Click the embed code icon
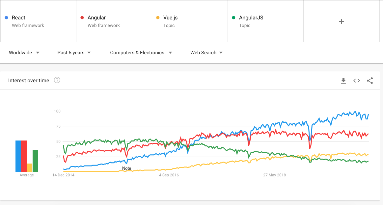The width and height of the screenshot is (383, 205). tap(357, 81)
